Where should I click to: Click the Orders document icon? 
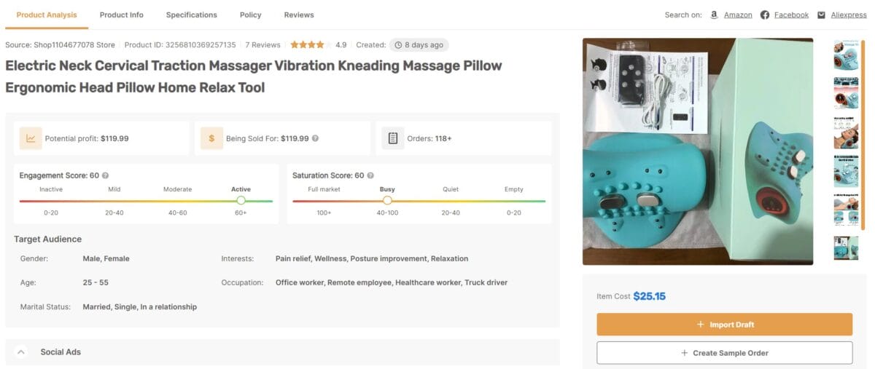(x=392, y=138)
